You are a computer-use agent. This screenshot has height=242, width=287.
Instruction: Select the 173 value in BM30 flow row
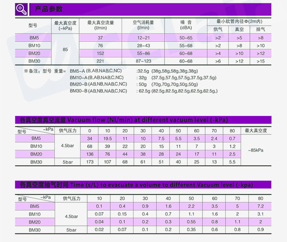click(90, 162)
